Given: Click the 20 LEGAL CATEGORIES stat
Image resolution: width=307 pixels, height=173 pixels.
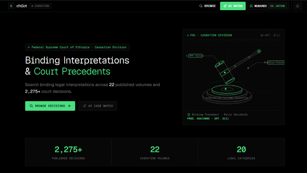Looking at the screenshot, I should (x=241, y=152).
